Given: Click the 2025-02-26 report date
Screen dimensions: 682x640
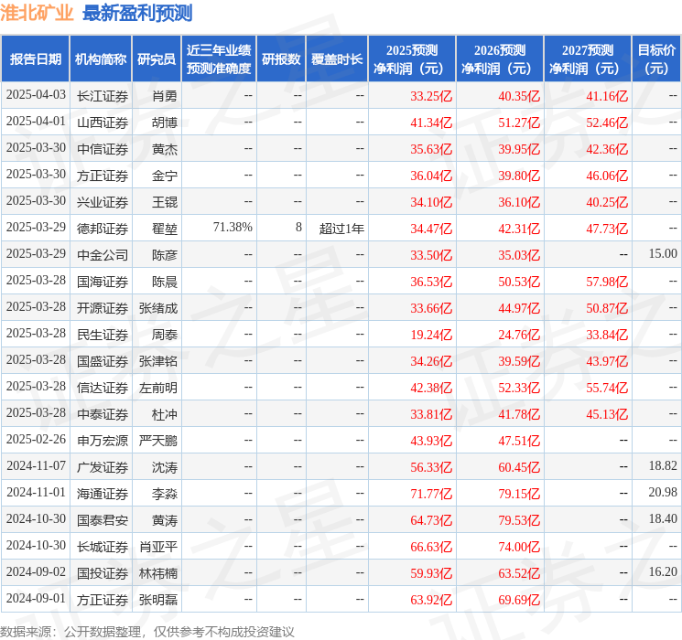Looking at the screenshot, I should click(36, 439).
